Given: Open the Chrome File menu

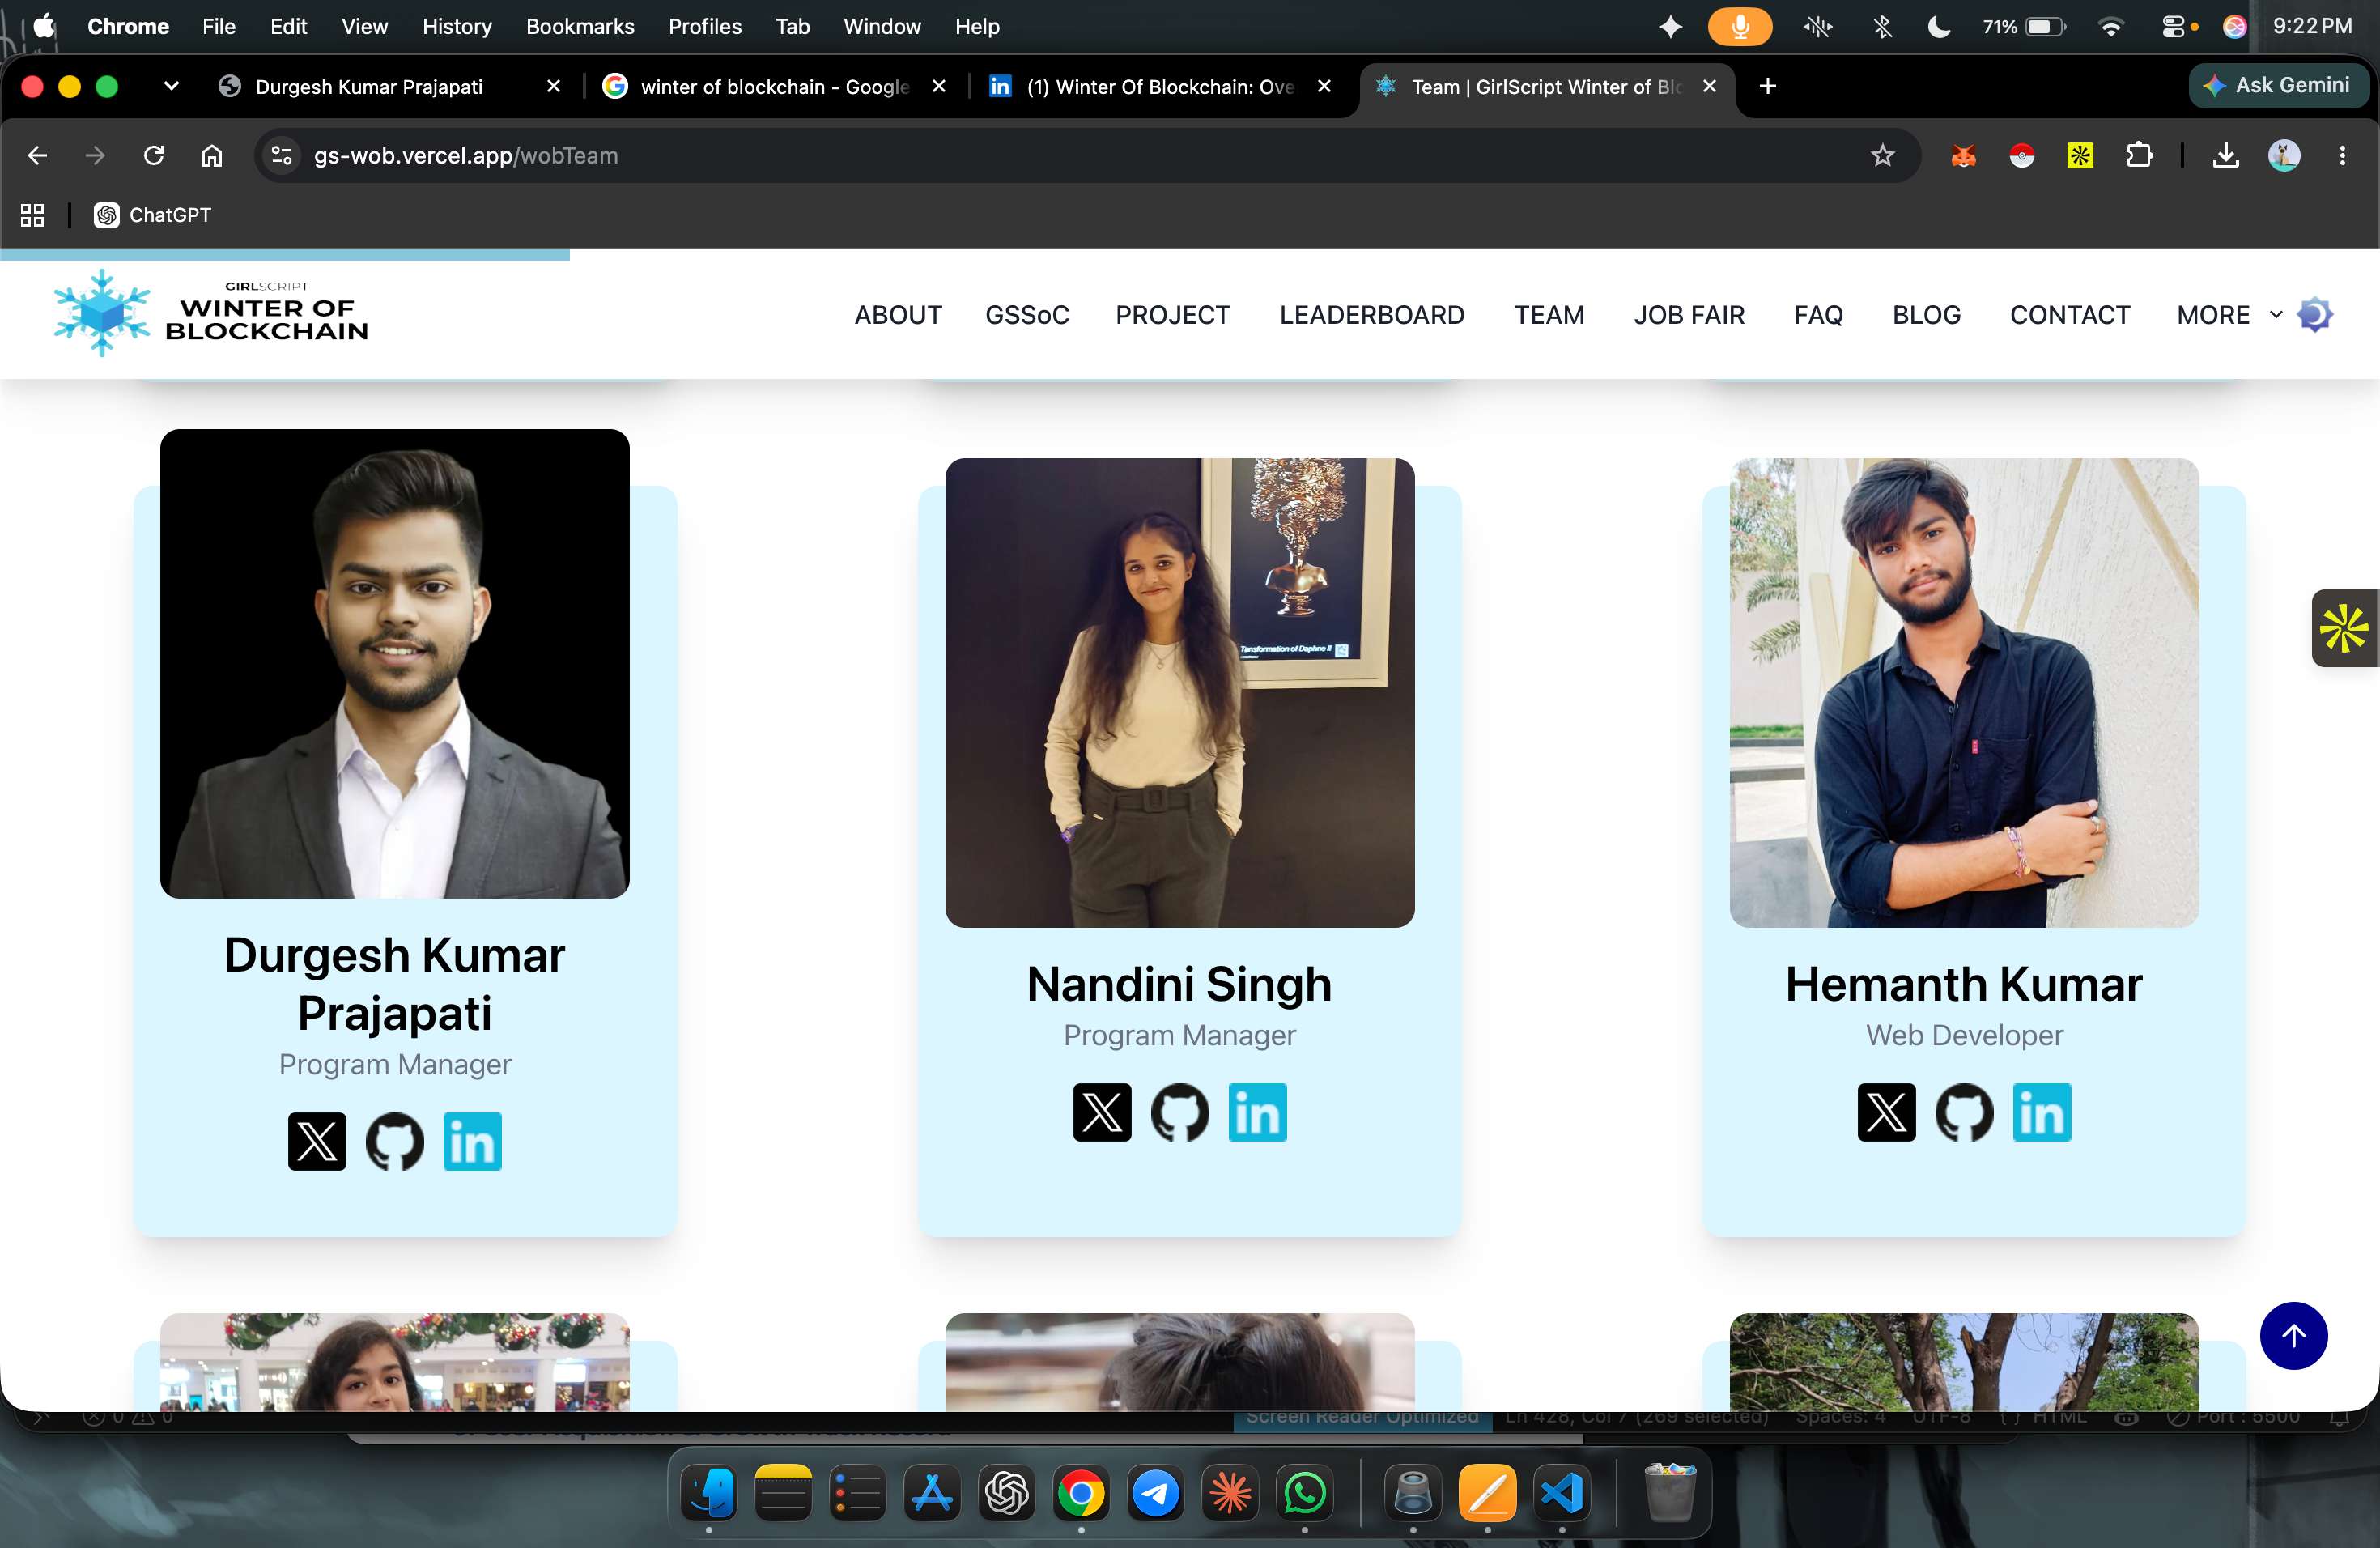Looking at the screenshot, I should point(218,27).
